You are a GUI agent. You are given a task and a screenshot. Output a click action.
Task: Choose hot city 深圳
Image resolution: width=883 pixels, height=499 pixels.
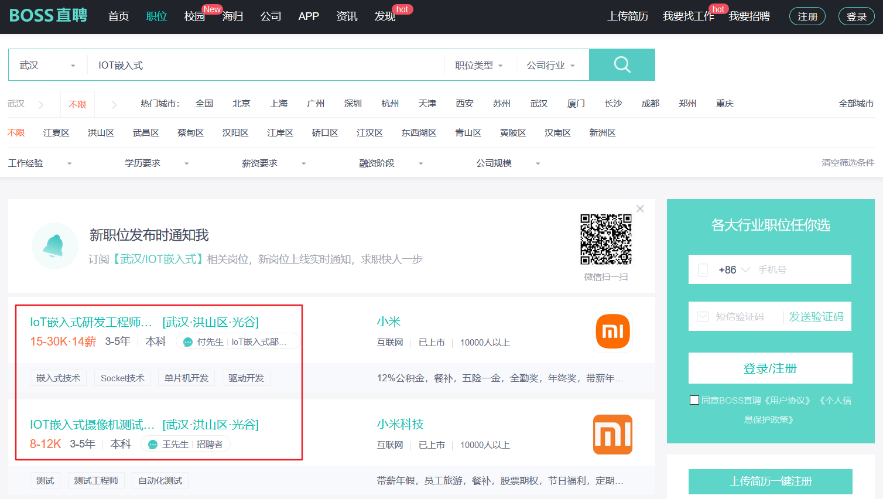(353, 104)
